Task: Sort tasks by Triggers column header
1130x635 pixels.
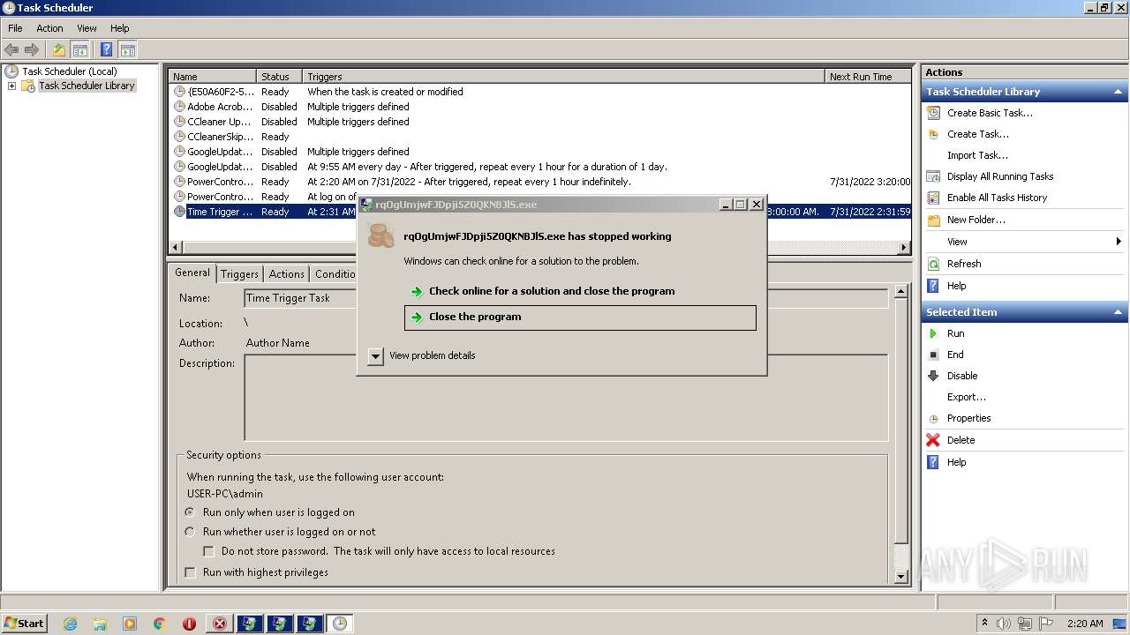Action: pos(563,77)
